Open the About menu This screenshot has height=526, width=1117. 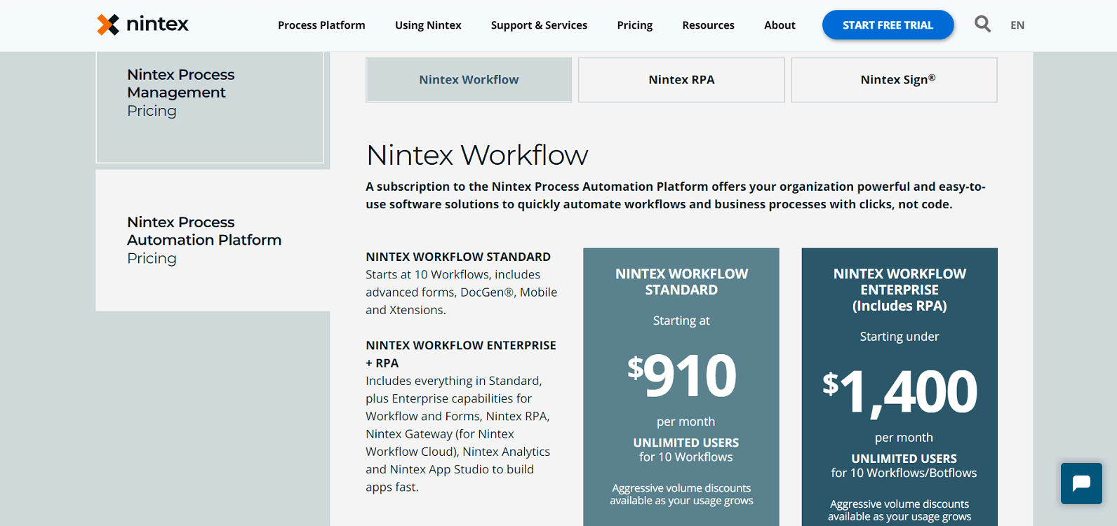[x=780, y=25]
